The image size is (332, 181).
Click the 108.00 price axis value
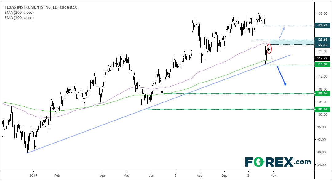coord(322,89)
